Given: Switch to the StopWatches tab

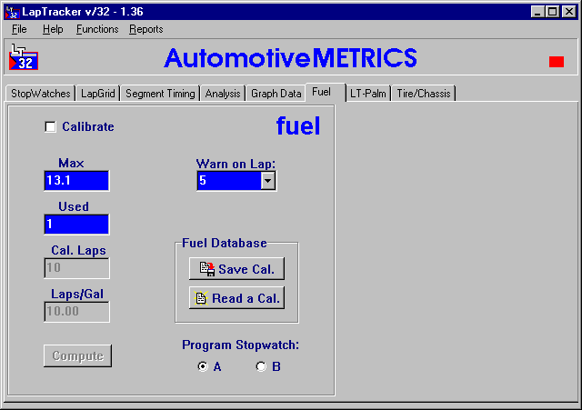Looking at the screenshot, I should pyautogui.click(x=40, y=93).
